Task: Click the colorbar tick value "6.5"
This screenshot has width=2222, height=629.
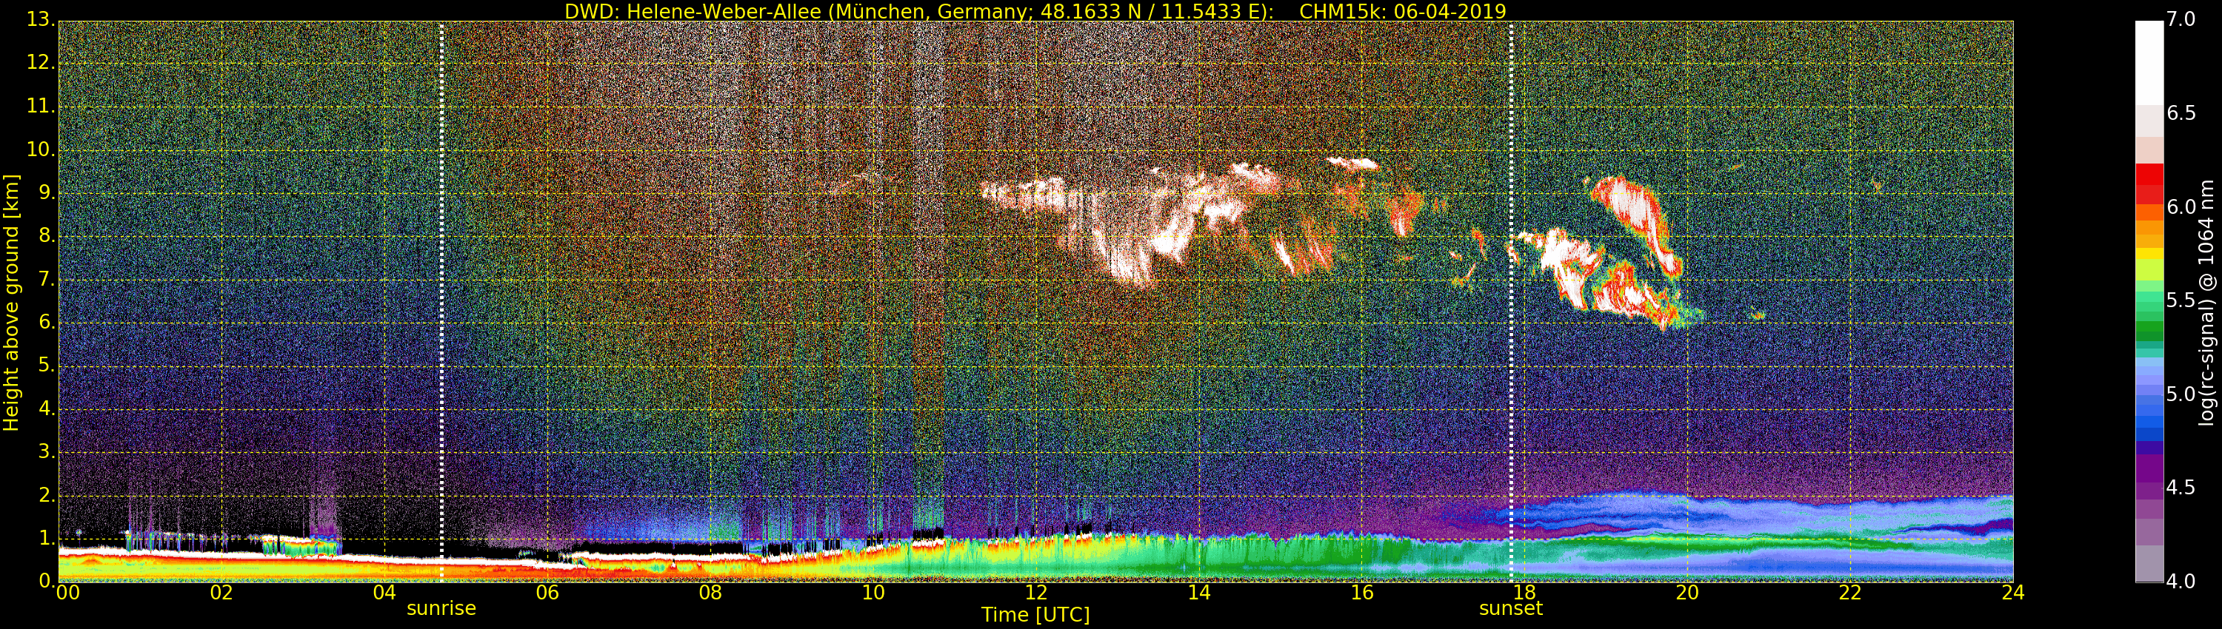Action: pos(2181,114)
